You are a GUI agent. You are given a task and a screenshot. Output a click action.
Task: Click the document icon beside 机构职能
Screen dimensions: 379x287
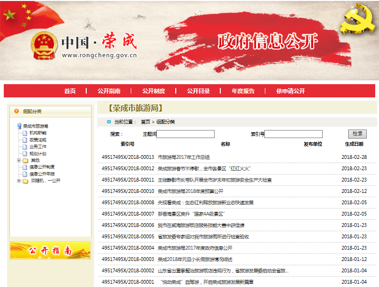tap(25, 133)
